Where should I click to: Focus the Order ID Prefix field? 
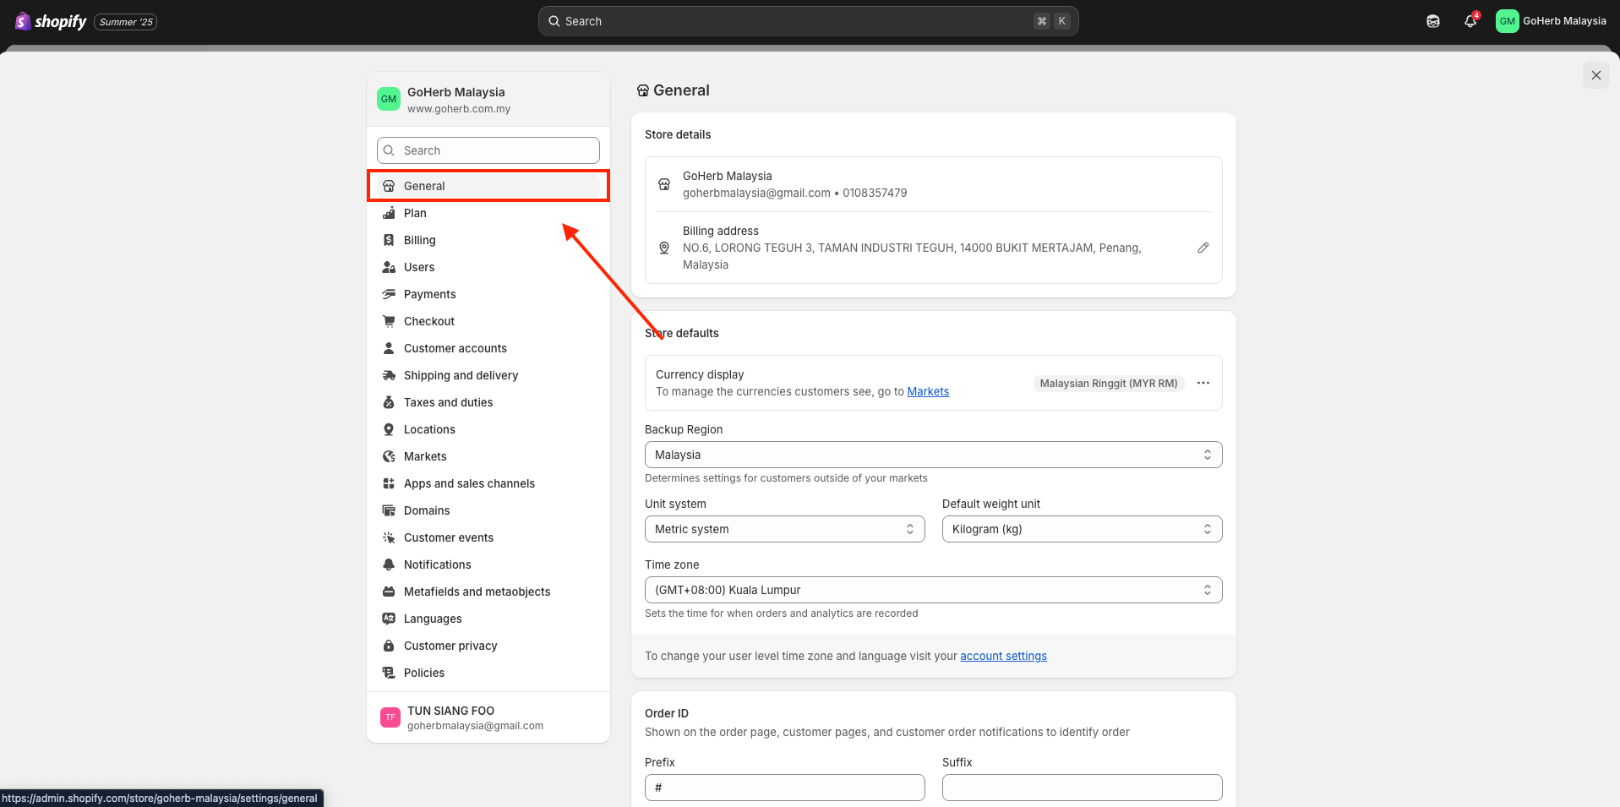pos(784,788)
